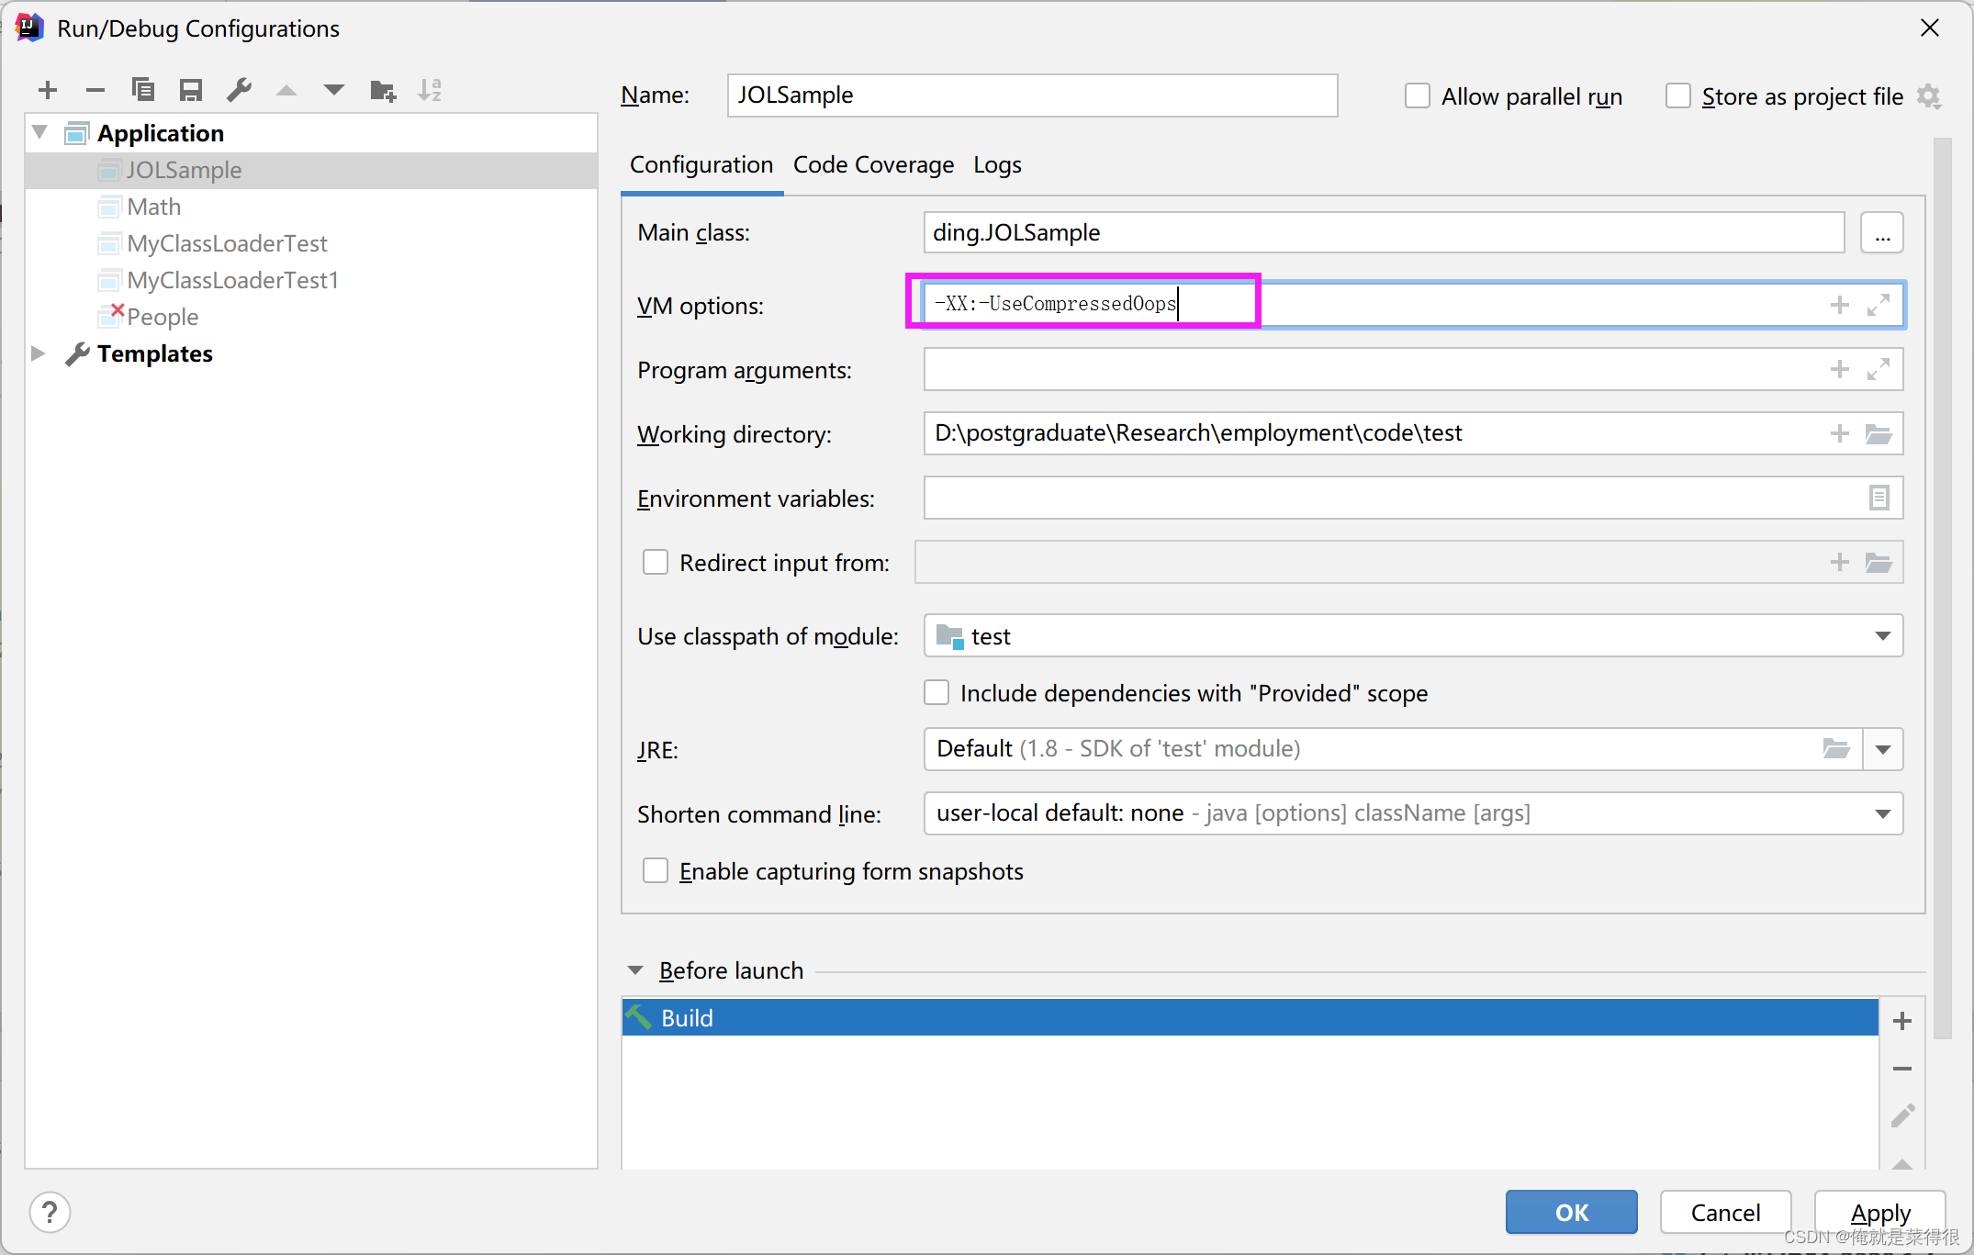Click the Apply button

coord(1879,1212)
